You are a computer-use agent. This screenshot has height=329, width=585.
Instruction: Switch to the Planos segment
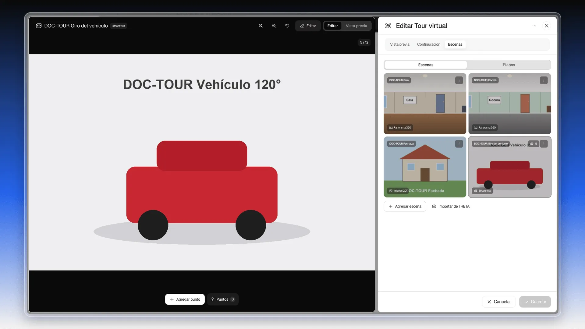509,65
